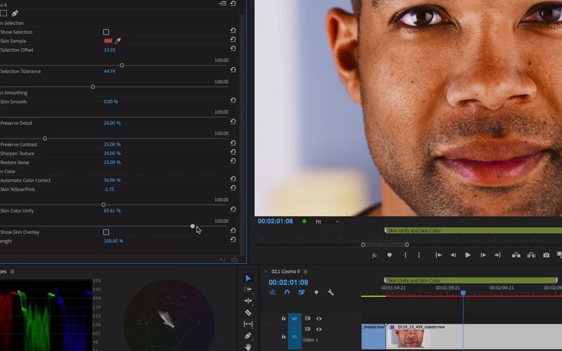Toggle Snap in the timeline with the magnet icon

[287, 292]
